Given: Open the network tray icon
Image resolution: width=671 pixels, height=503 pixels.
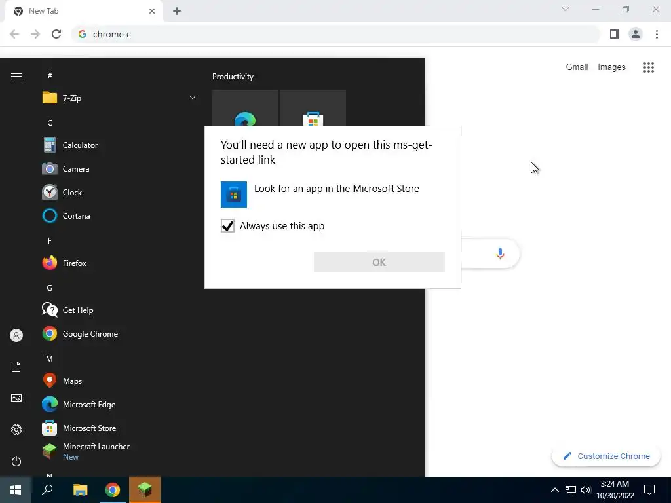Looking at the screenshot, I should coord(571,490).
